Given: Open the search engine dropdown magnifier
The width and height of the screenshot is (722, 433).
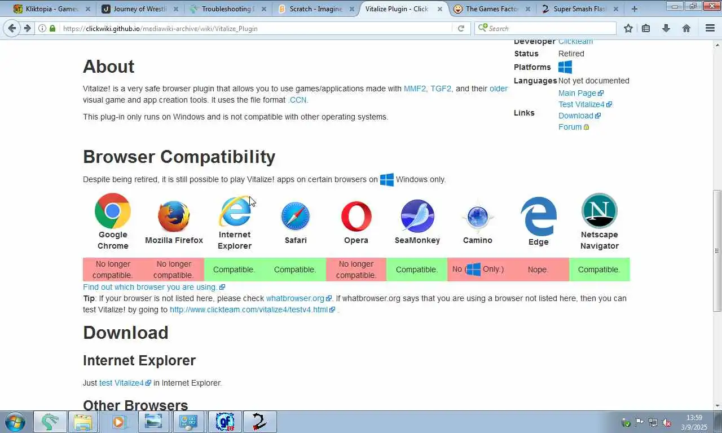Looking at the screenshot, I should [x=482, y=28].
